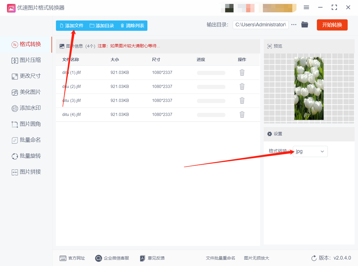Open the 更改尺寸 feature
358x266 pixels.
point(26,76)
